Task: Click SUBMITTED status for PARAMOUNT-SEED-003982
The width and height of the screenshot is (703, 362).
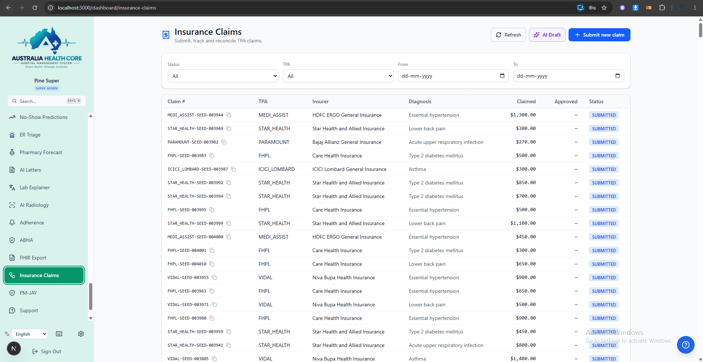Action: pyautogui.click(x=604, y=142)
